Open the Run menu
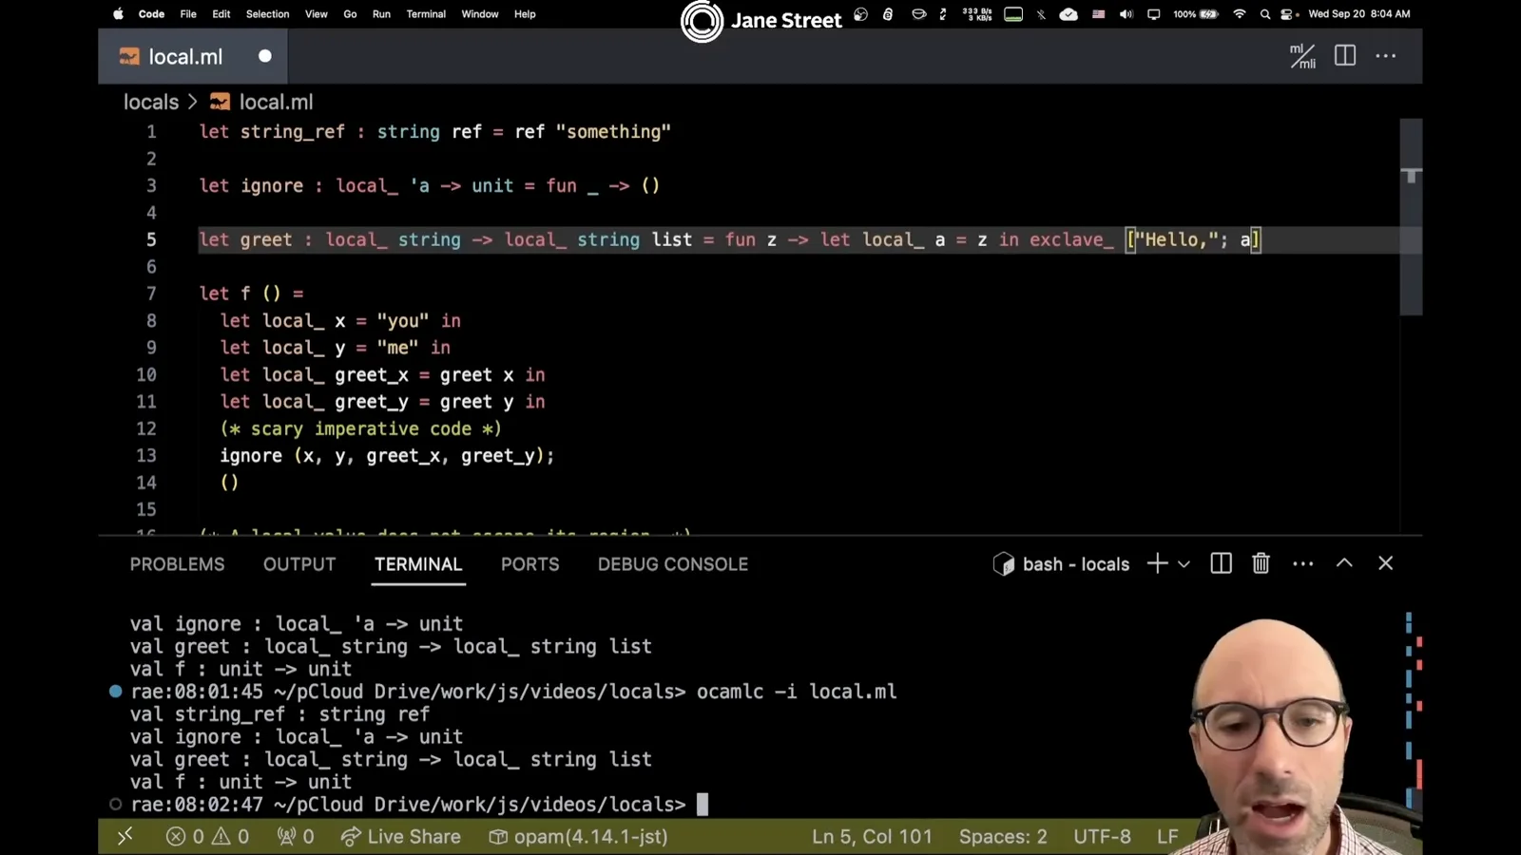 [381, 14]
